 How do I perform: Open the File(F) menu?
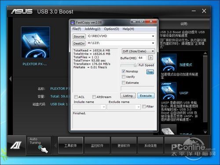pyautogui.click(x=77, y=29)
